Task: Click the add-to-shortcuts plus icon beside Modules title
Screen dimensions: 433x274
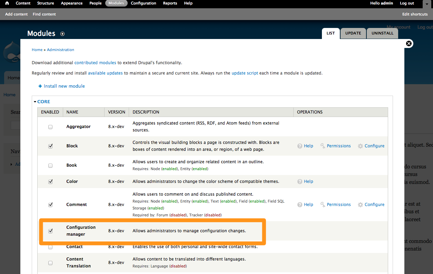Action: pyautogui.click(x=62, y=34)
